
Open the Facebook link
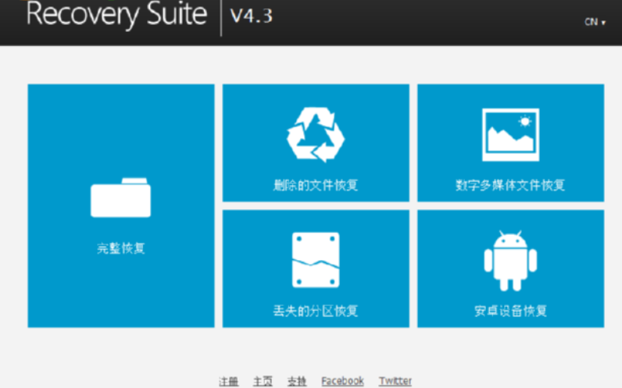click(342, 381)
